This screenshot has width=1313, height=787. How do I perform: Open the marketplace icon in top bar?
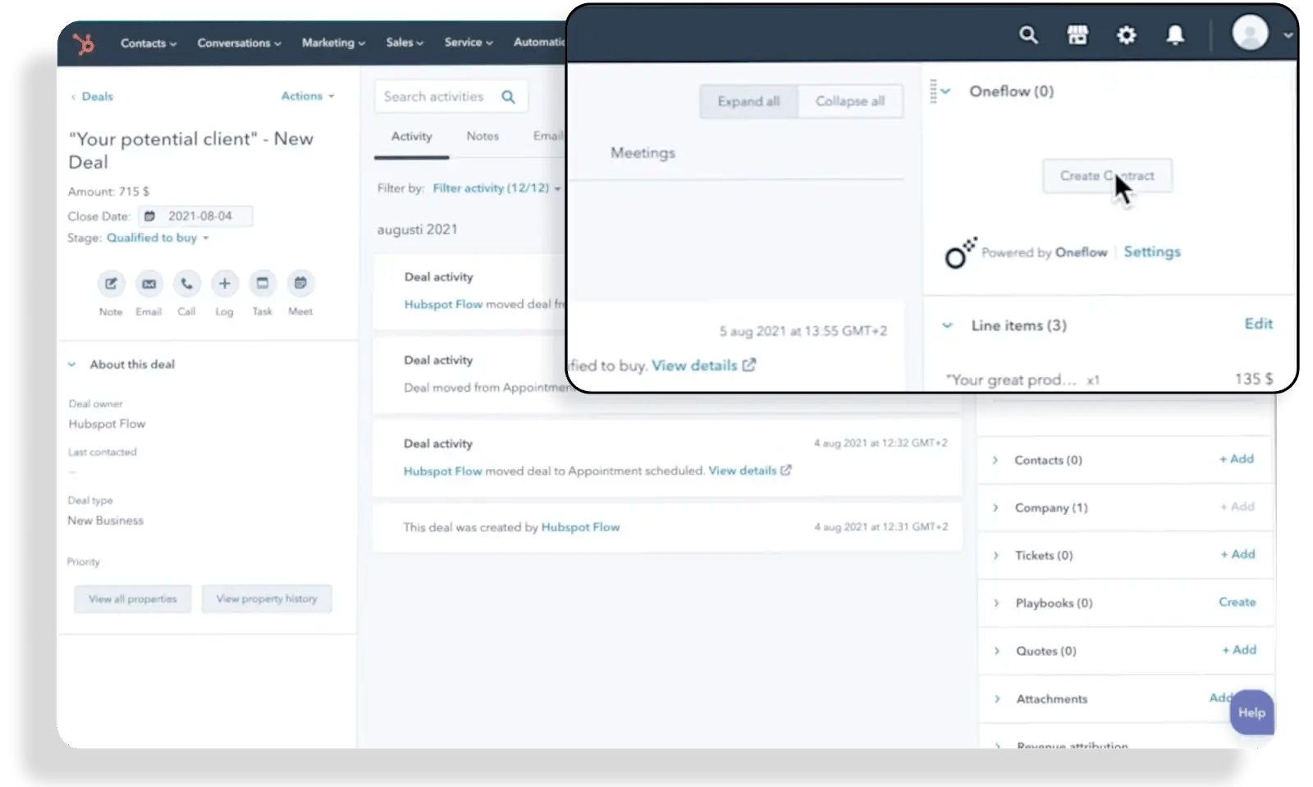coord(1077,35)
